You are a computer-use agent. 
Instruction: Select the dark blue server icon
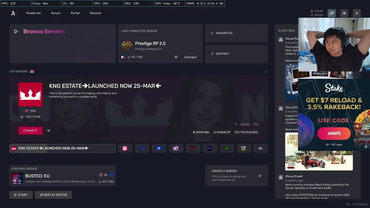pos(142,148)
